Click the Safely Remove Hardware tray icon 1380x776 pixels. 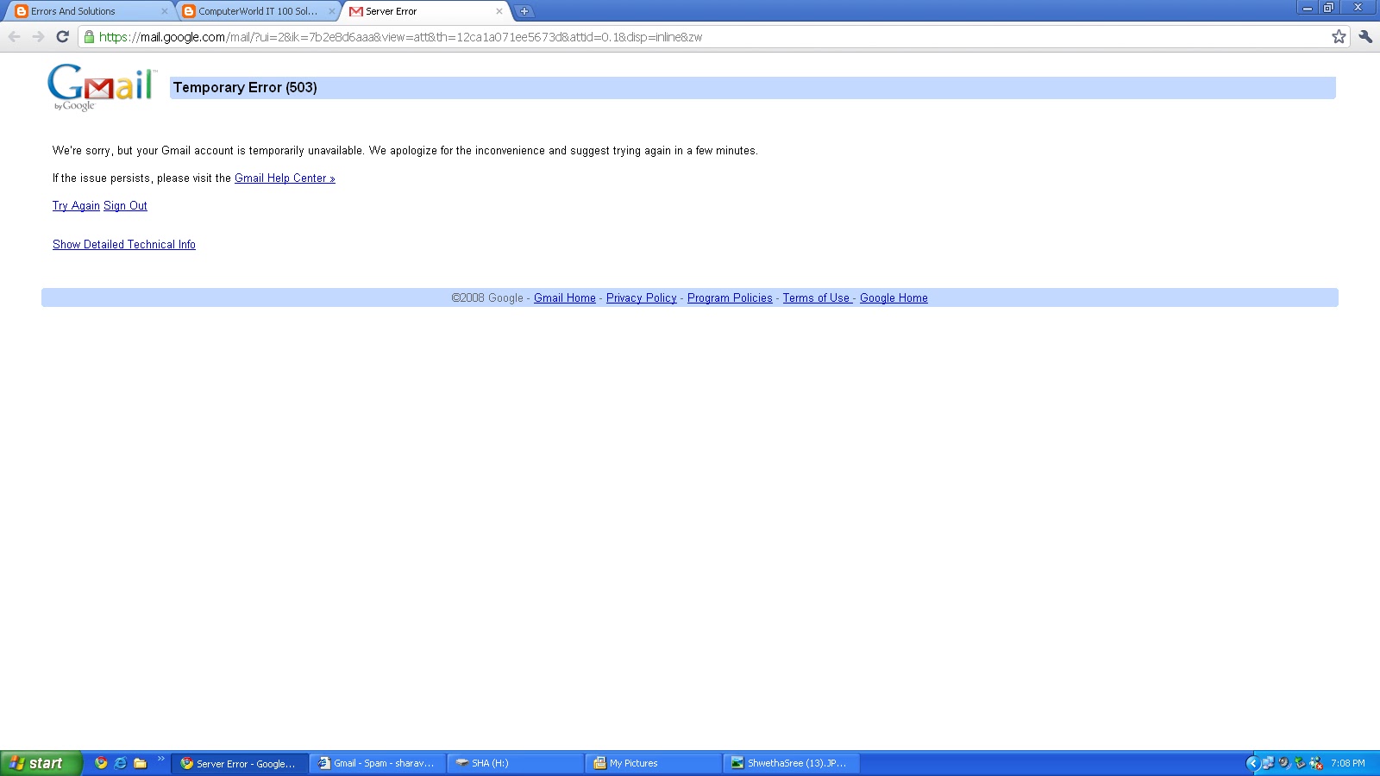click(1300, 763)
